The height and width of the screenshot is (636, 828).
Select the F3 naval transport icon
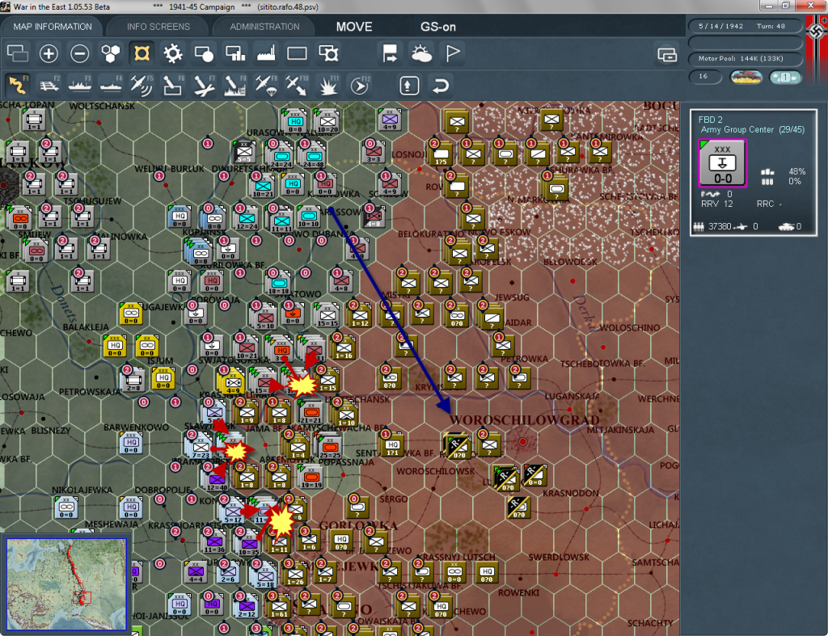point(80,85)
